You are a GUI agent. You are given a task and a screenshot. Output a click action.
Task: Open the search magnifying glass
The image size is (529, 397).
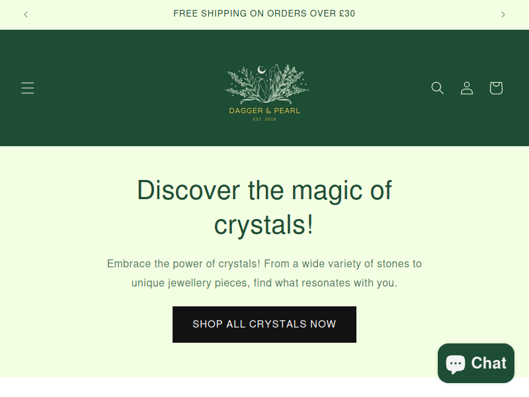coord(438,88)
